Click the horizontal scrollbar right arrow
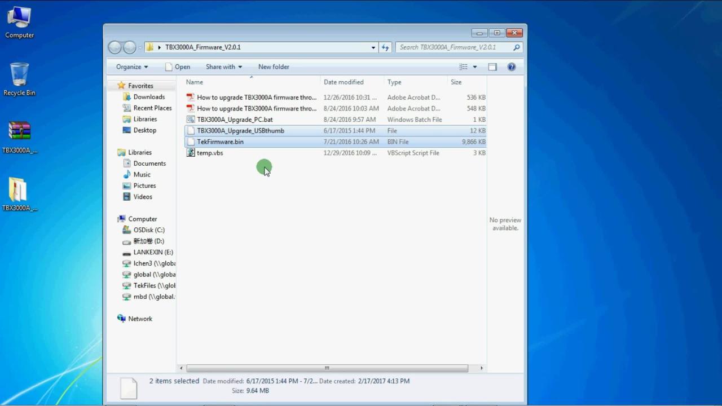The width and height of the screenshot is (722, 406). click(481, 368)
